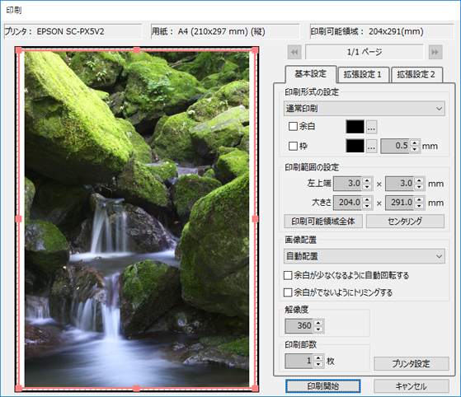Click the 左上端 X value 3.0 field
This screenshot has width=461, height=397.
(348, 184)
